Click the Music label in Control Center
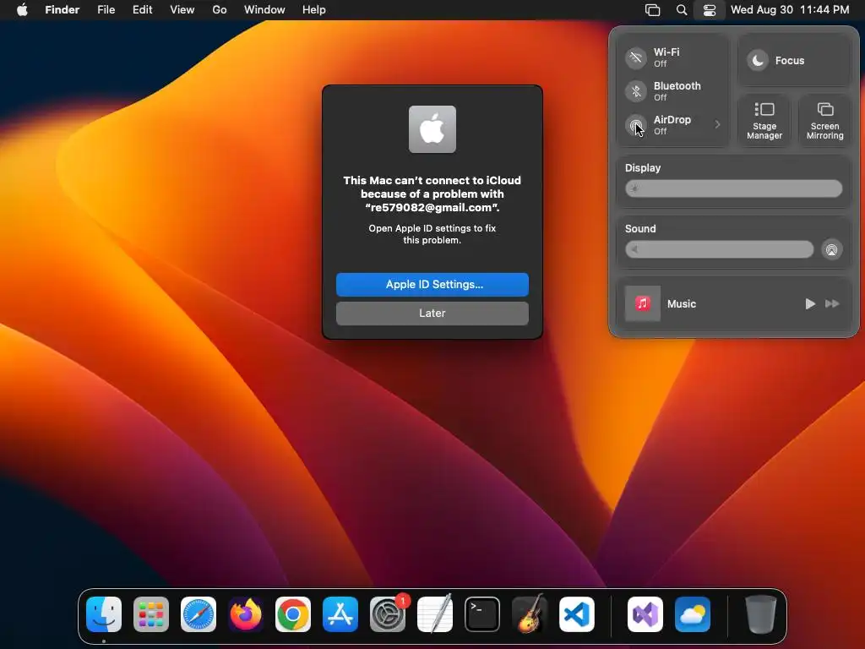The image size is (865, 649). (682, 303)
